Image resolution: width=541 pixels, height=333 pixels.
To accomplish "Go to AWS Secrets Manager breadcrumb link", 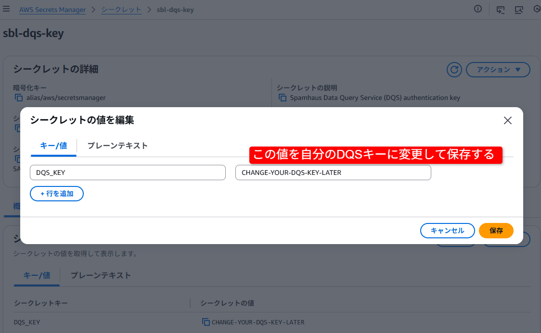I will coord(52,10).
